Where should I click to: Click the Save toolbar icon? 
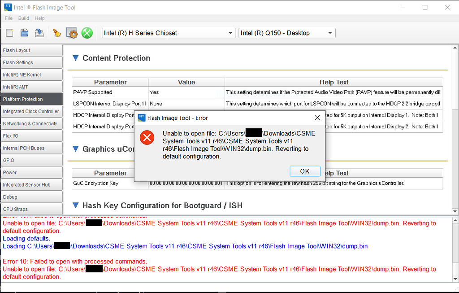[39, 33]
